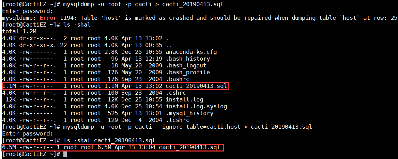Click the red Error word in mysqldump output

point(48,18)
